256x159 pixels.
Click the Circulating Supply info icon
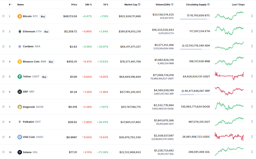pyautogui.click(x=208, y=5)
